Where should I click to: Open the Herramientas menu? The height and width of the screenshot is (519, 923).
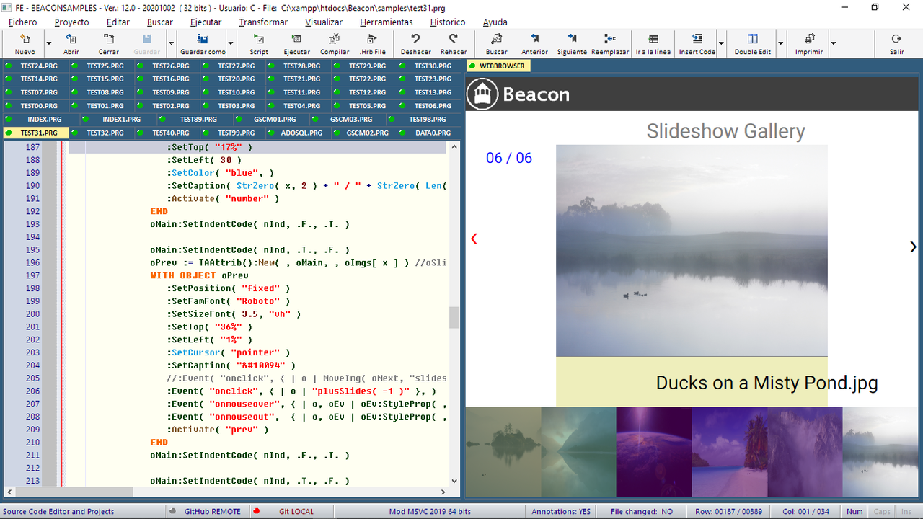tap(386, 22)
